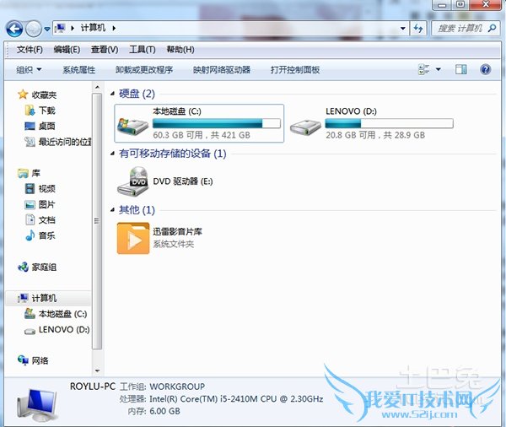Open the 文档 library
Viewport: 506px width, 427px height.
tap(40, 220)
